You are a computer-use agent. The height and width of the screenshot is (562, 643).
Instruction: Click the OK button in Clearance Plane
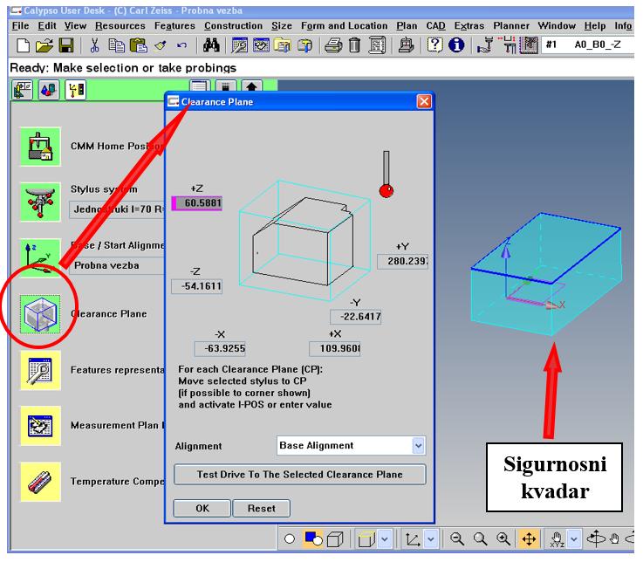click(x=202, y=509)
